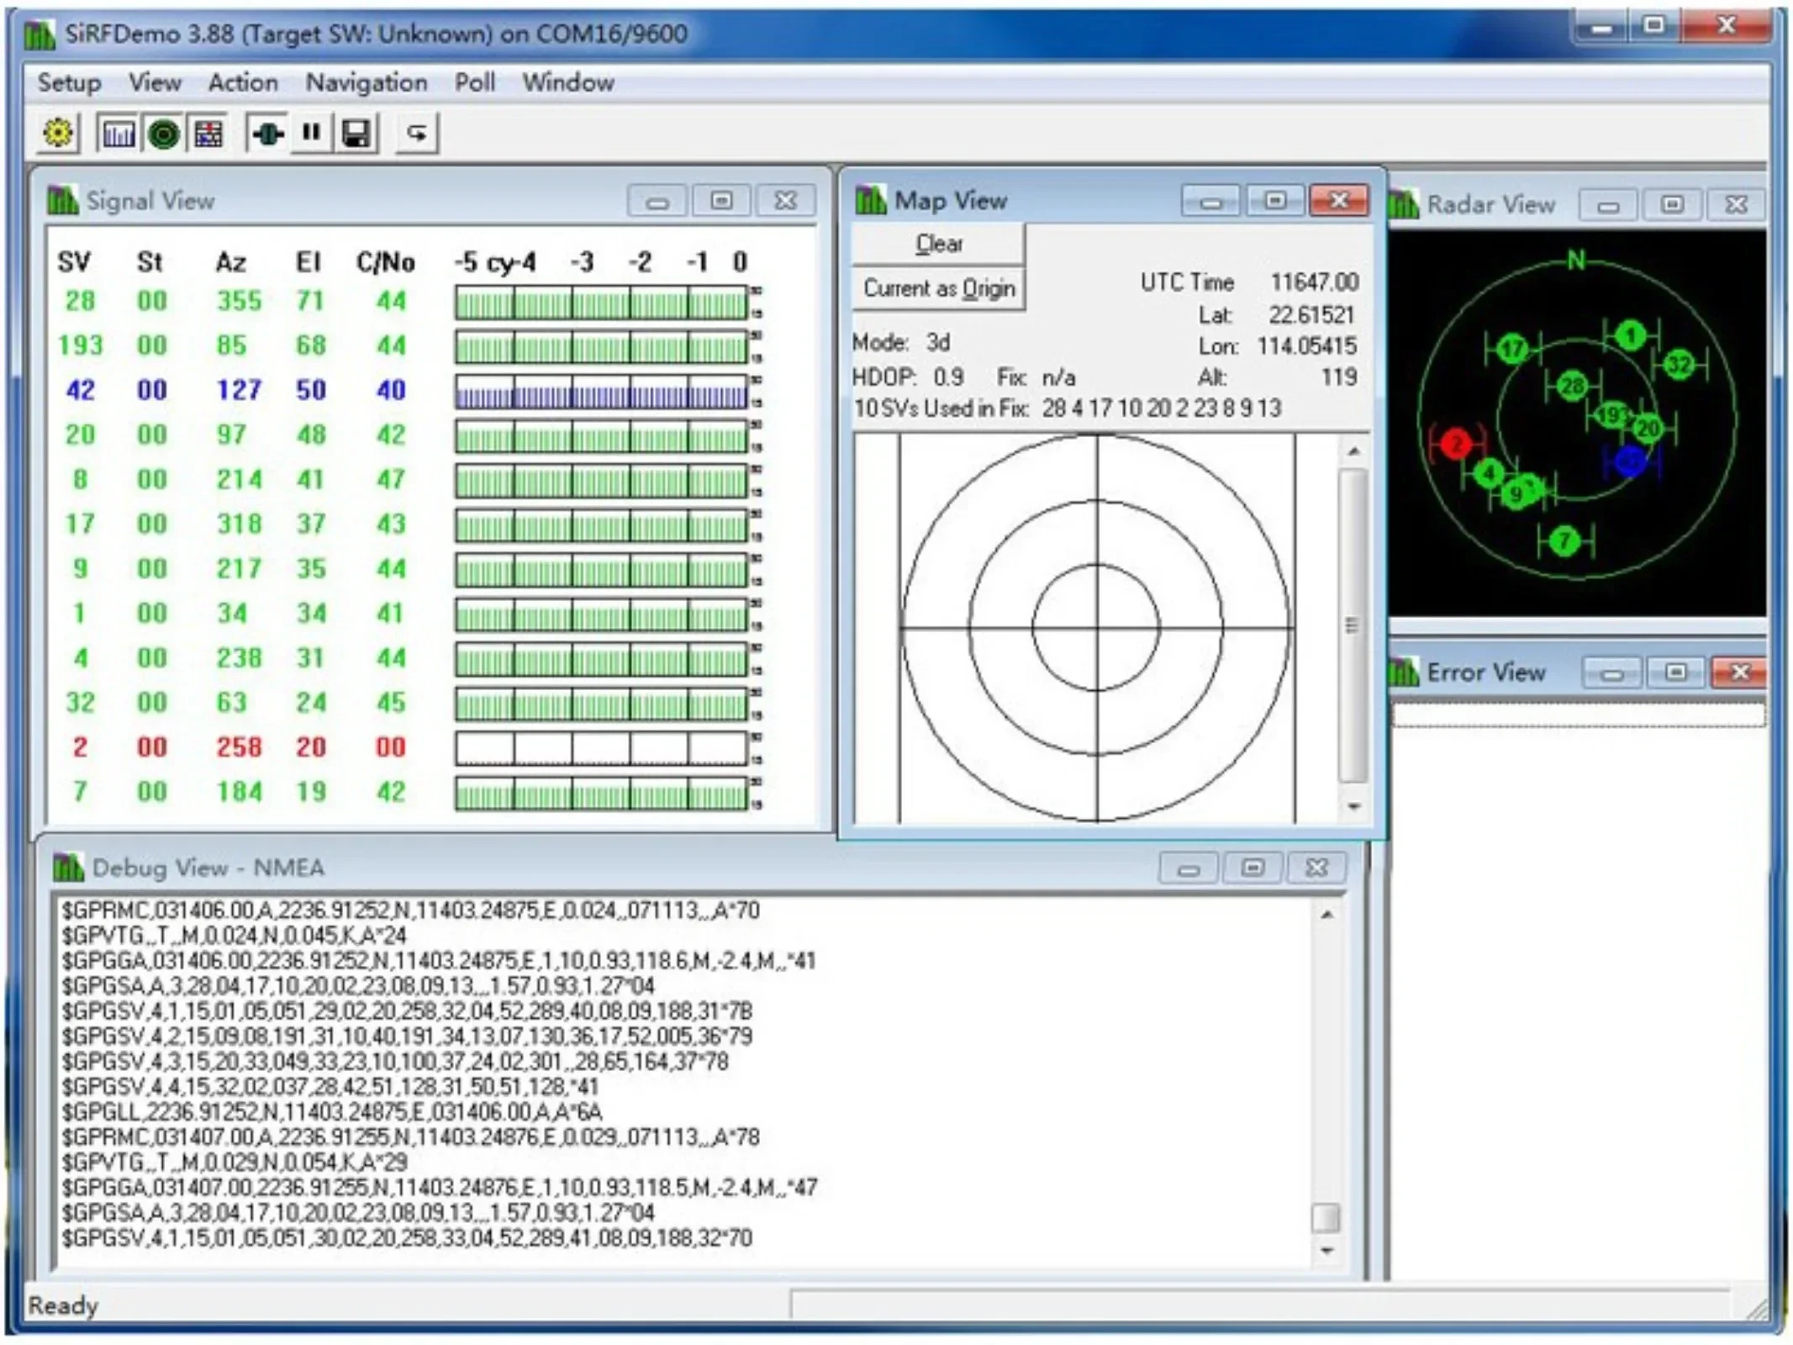Click the Connect plug icon on the toolbar
Screen dimensions: 1793x1345
click(x=267, y=133)
